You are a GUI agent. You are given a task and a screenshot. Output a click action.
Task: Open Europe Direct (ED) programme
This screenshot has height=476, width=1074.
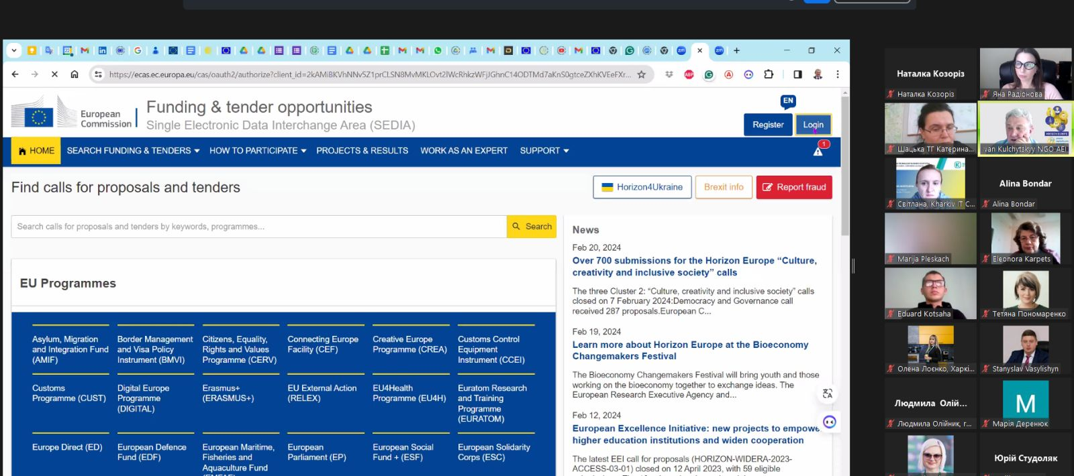67,447
